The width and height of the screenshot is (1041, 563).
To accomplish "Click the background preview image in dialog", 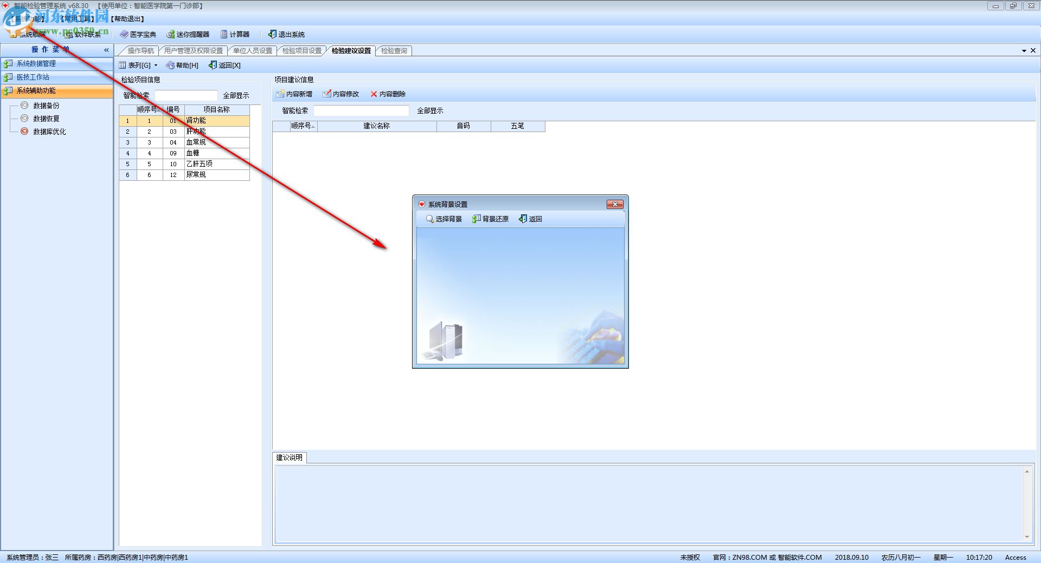I will tap(520, 296).
